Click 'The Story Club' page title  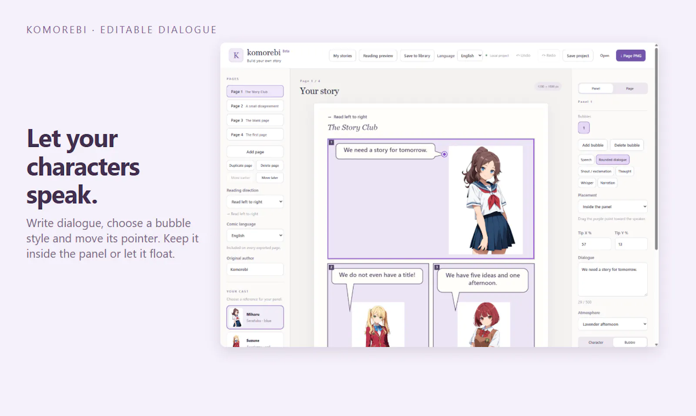click(x=352, y=127)
